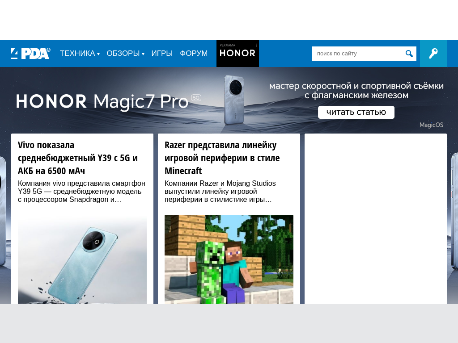458x343 pixels.
Task: Click the 'читать статью' button
Action: [x=356, y=112]
